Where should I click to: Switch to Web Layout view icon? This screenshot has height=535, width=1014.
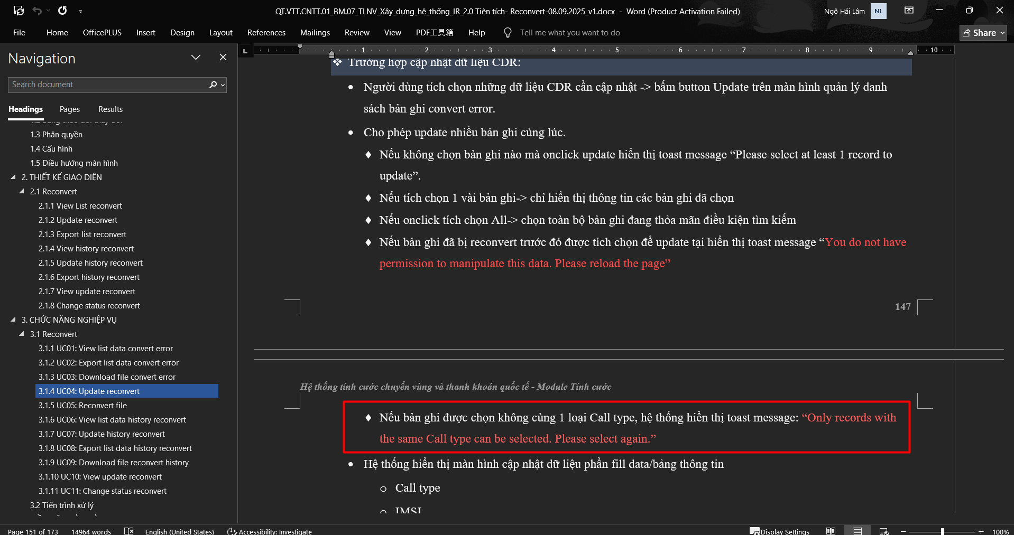tap(883, 531)
